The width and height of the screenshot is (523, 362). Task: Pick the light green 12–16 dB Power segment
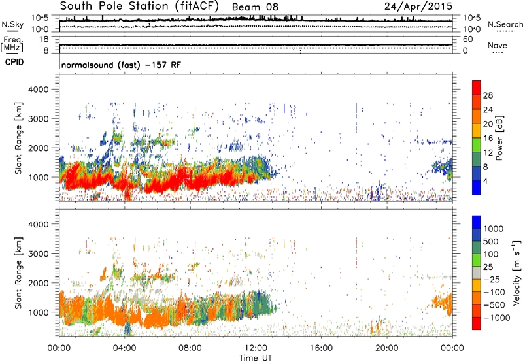coord(477,144)
